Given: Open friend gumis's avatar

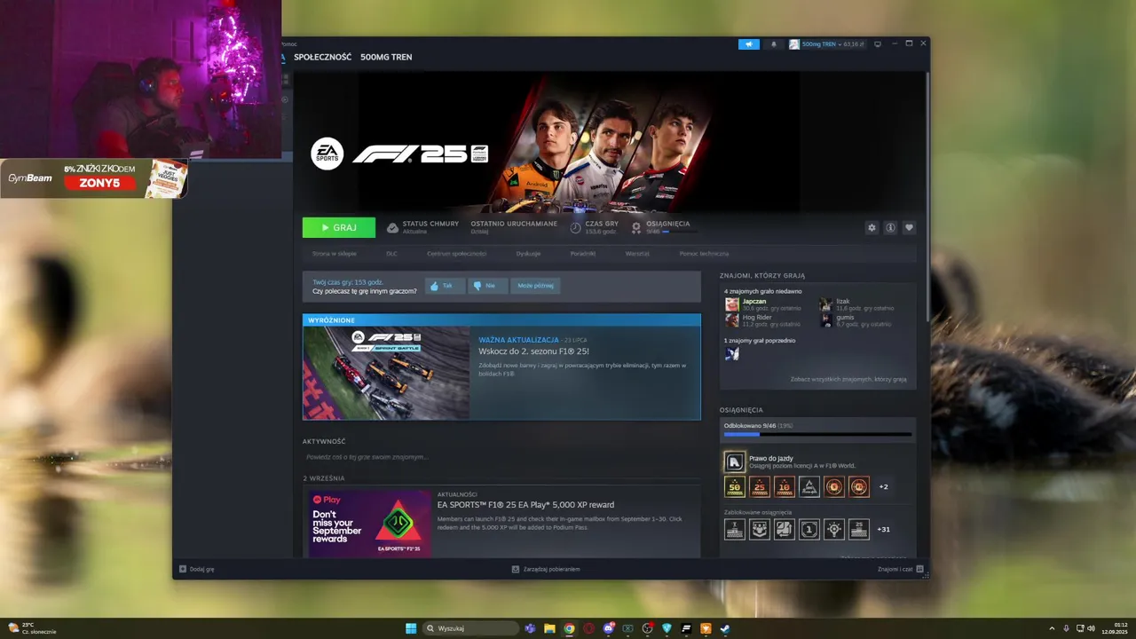Looking at the screenshot, I should click(x=825, y=320).
